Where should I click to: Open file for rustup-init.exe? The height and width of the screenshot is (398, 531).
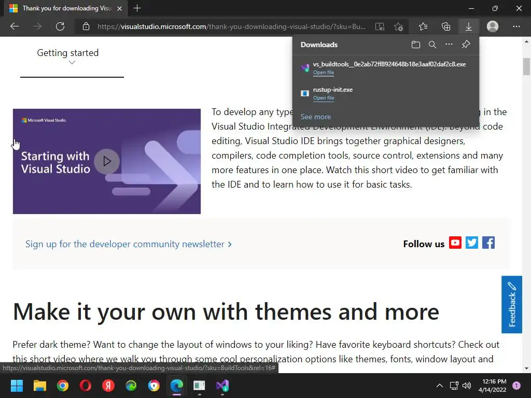point(324,98)
